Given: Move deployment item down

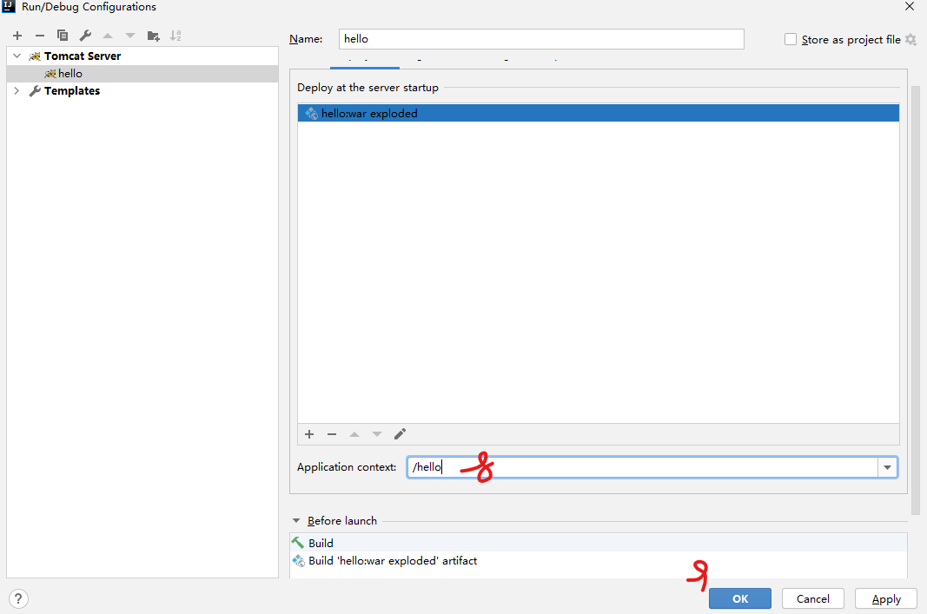Looking at the screenshot, I should [x=376, y=434].
